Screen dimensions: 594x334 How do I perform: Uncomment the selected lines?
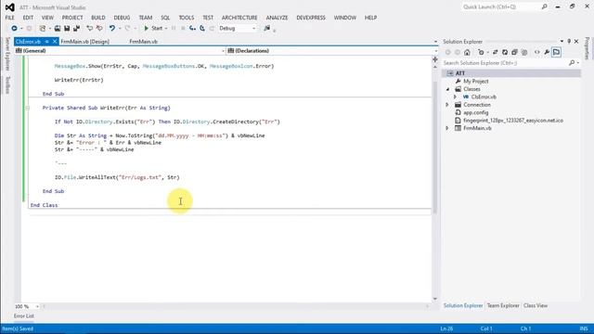(99, 29)
